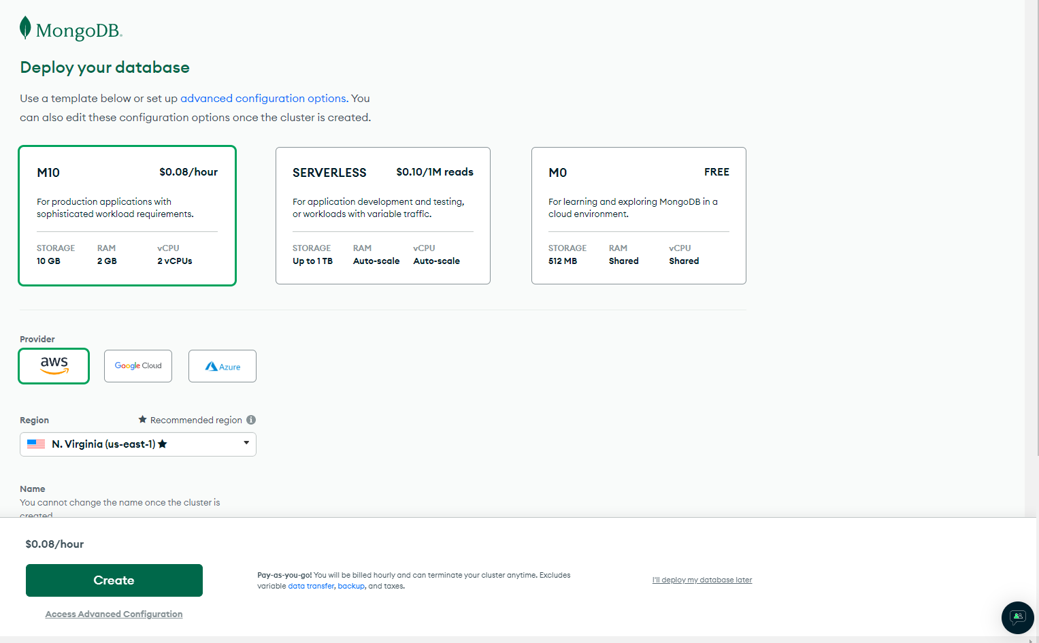Open the Region dropdown arrow
This screenshot has height=643, width=1039.
(x=246, y=443)
